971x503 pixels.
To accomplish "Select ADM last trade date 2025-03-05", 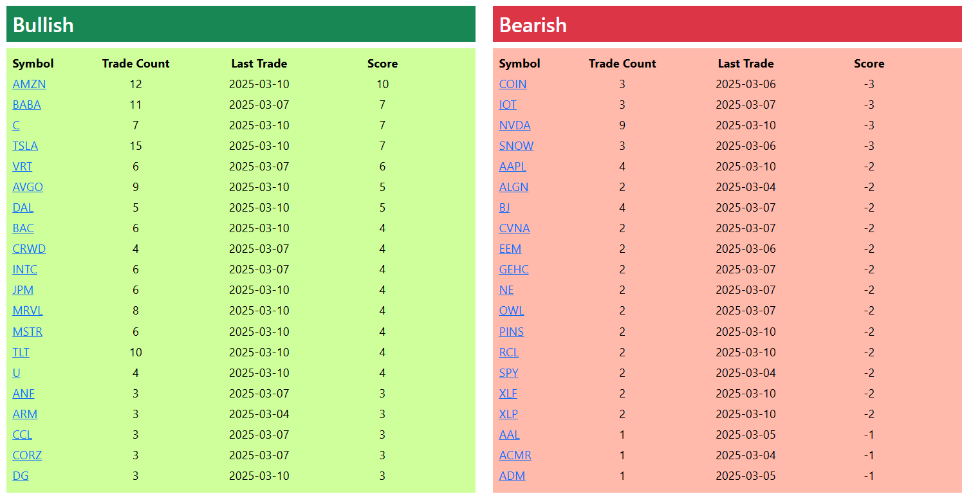I will (746, 476).
